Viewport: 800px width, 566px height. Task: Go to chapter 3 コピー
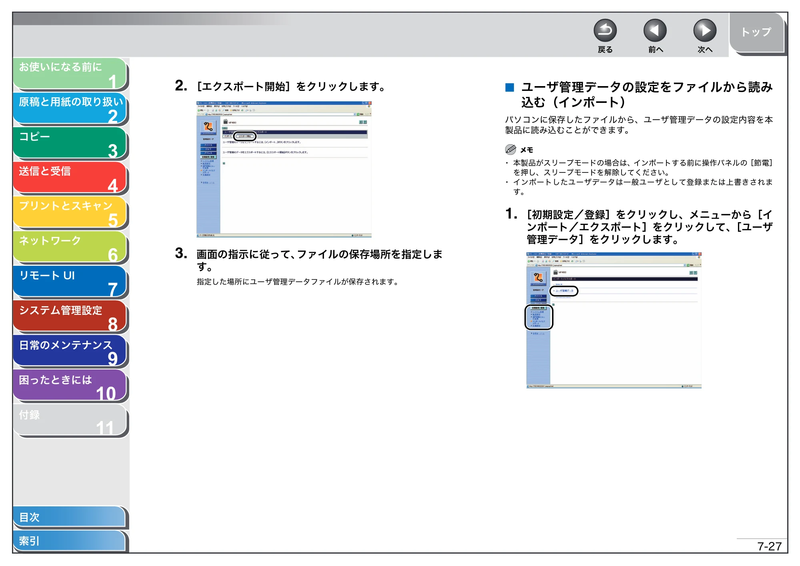pyautogui.click(x=70, y=143)
